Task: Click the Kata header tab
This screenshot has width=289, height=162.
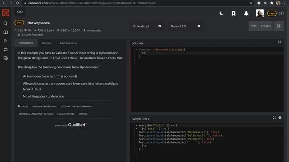Action: (x=20, y=12)
